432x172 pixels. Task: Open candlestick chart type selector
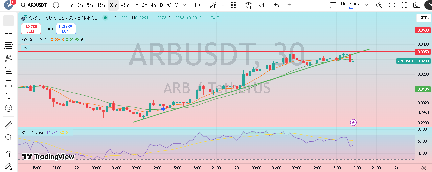(x=197, y=5)
